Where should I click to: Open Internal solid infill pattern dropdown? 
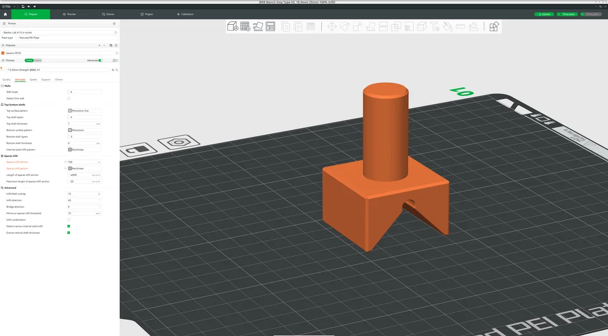[x=84, y=149]
